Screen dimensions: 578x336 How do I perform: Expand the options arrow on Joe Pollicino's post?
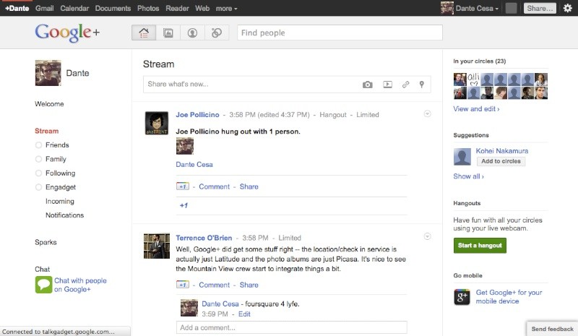[427, 113]
